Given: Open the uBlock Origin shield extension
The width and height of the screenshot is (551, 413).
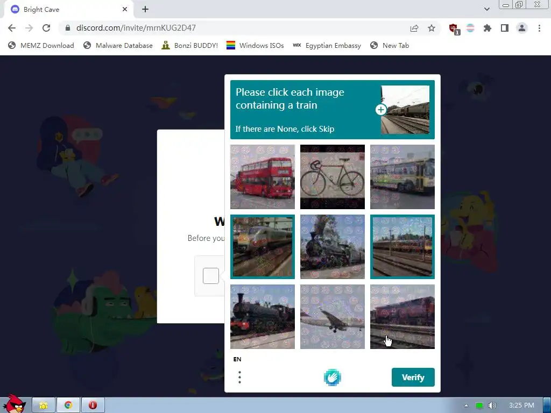Looking at the screenshot, I should point(454,29).
